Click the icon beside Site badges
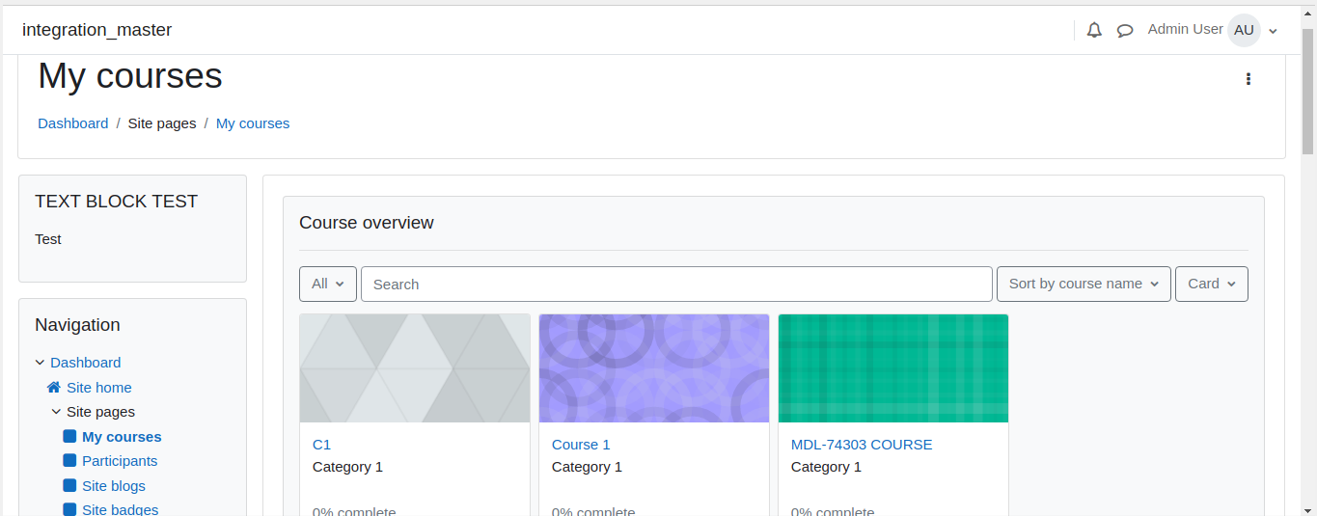This screenshot has height=516, width=1317. 69,509
